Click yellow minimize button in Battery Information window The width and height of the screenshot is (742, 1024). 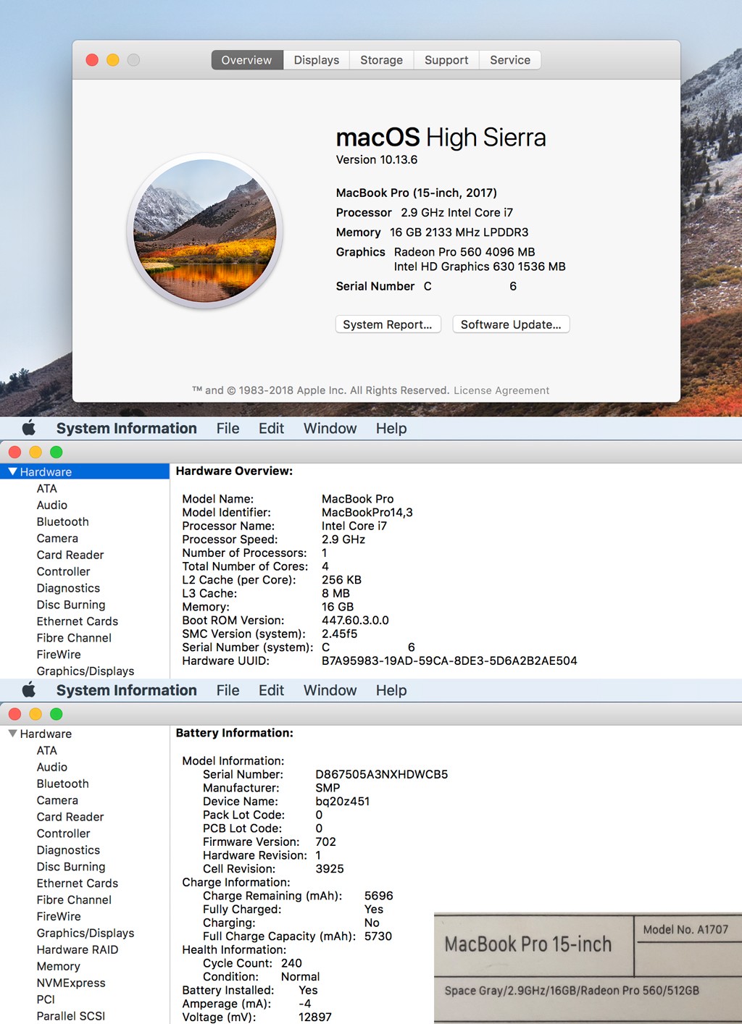36,714
